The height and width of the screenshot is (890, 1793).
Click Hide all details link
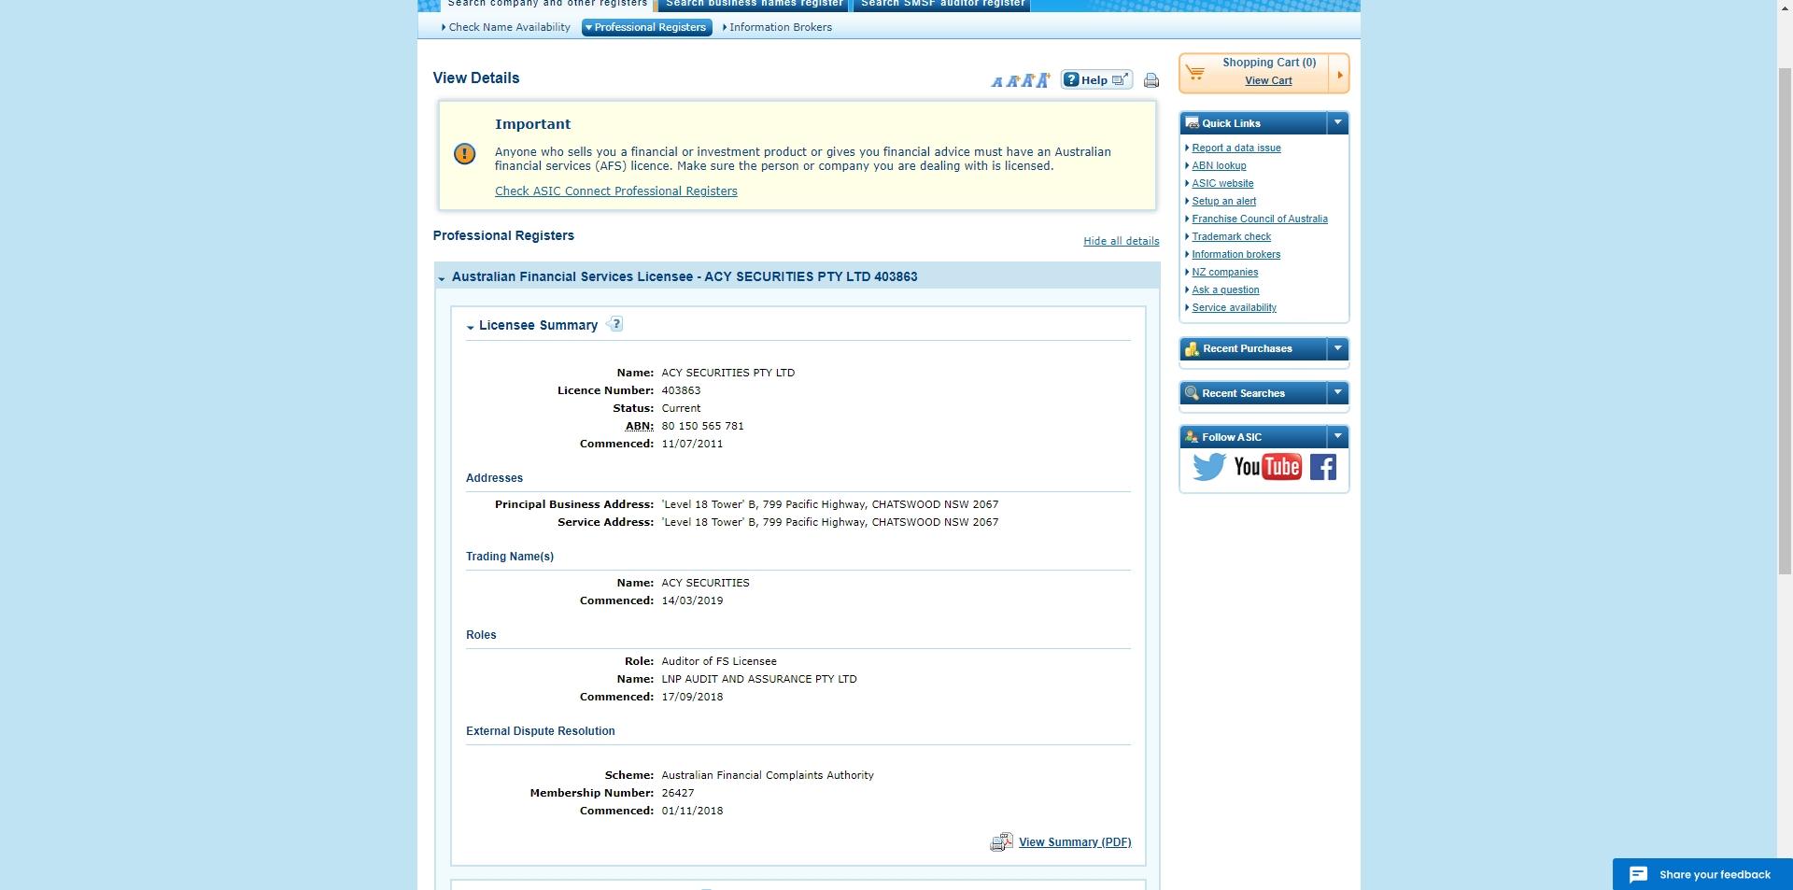[x=1121, y=241]
